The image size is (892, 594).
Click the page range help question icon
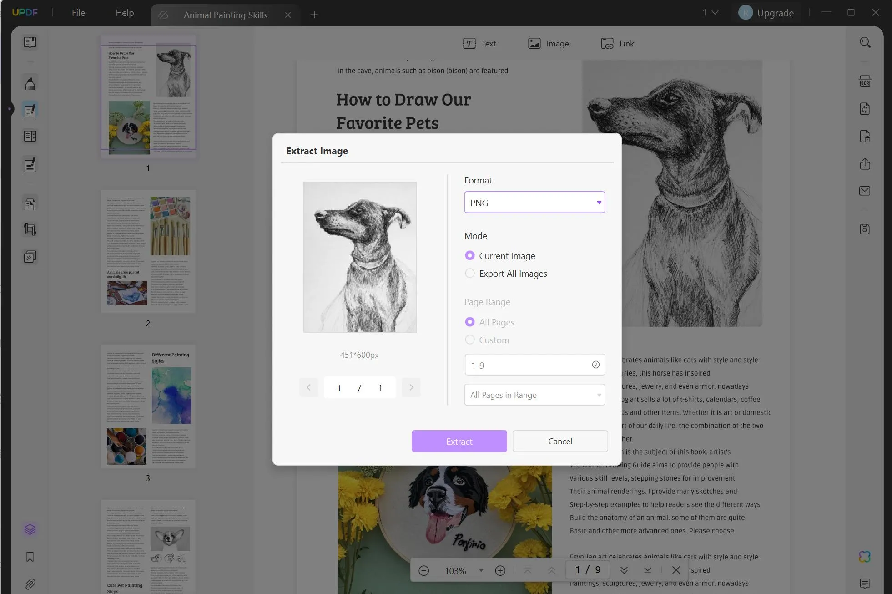coord(595,365)
